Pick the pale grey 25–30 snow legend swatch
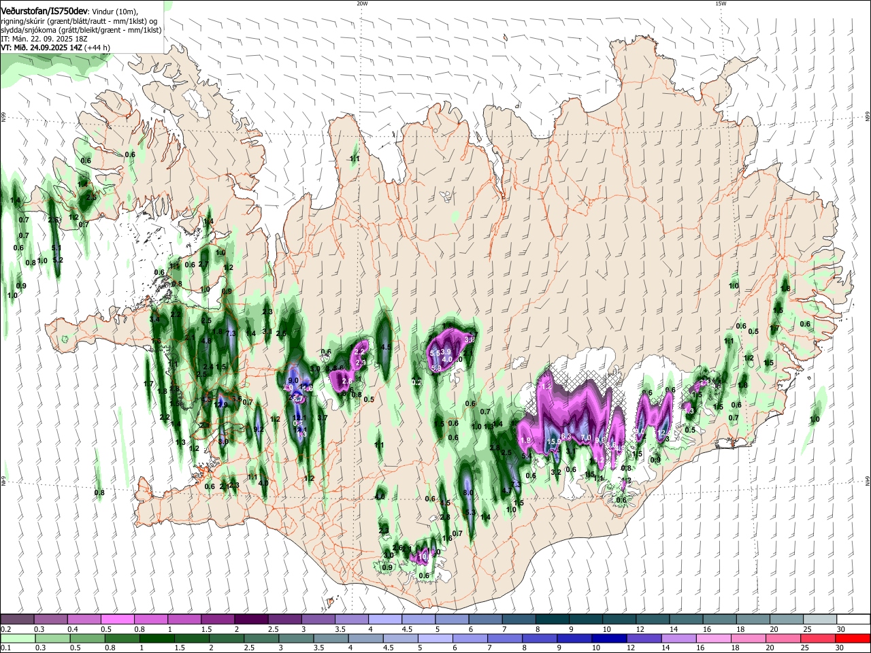Image resolution: width=871 pixels, height=653 pixels. [819, 619]
